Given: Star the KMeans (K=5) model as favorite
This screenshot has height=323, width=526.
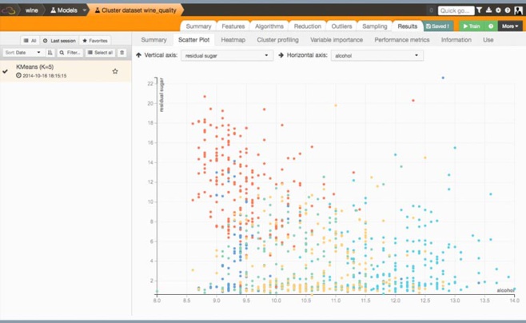Looking at the screenshot, I should point(115,71).
